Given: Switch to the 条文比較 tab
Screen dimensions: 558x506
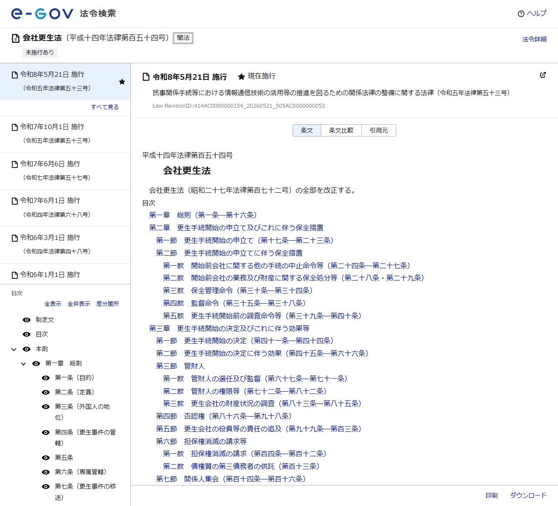Looking at the screenshot, I should pyautogui.click(x=341, y=130).
